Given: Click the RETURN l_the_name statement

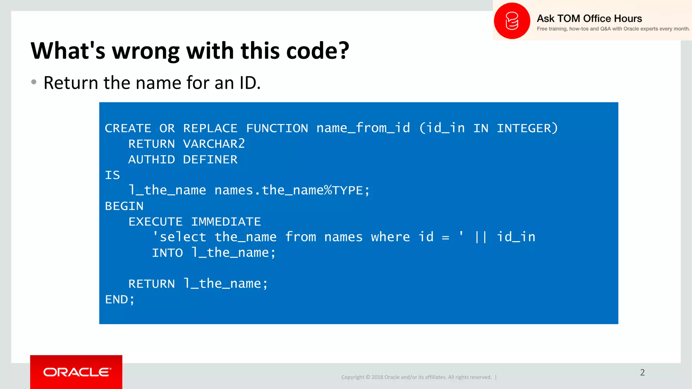Looking at the screenshot, I should pyautogui.click(x=198, y=284).
